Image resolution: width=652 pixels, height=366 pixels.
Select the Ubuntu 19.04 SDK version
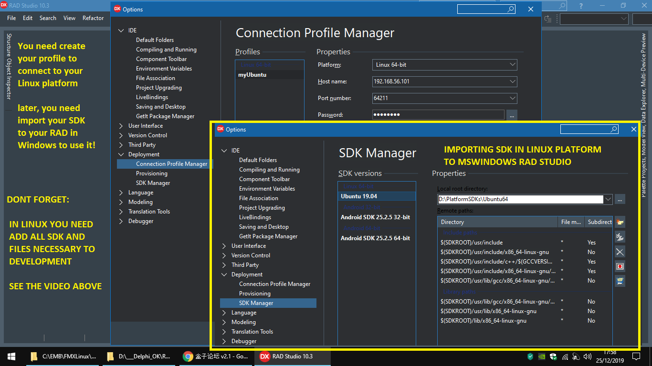(x=377, y=196)
